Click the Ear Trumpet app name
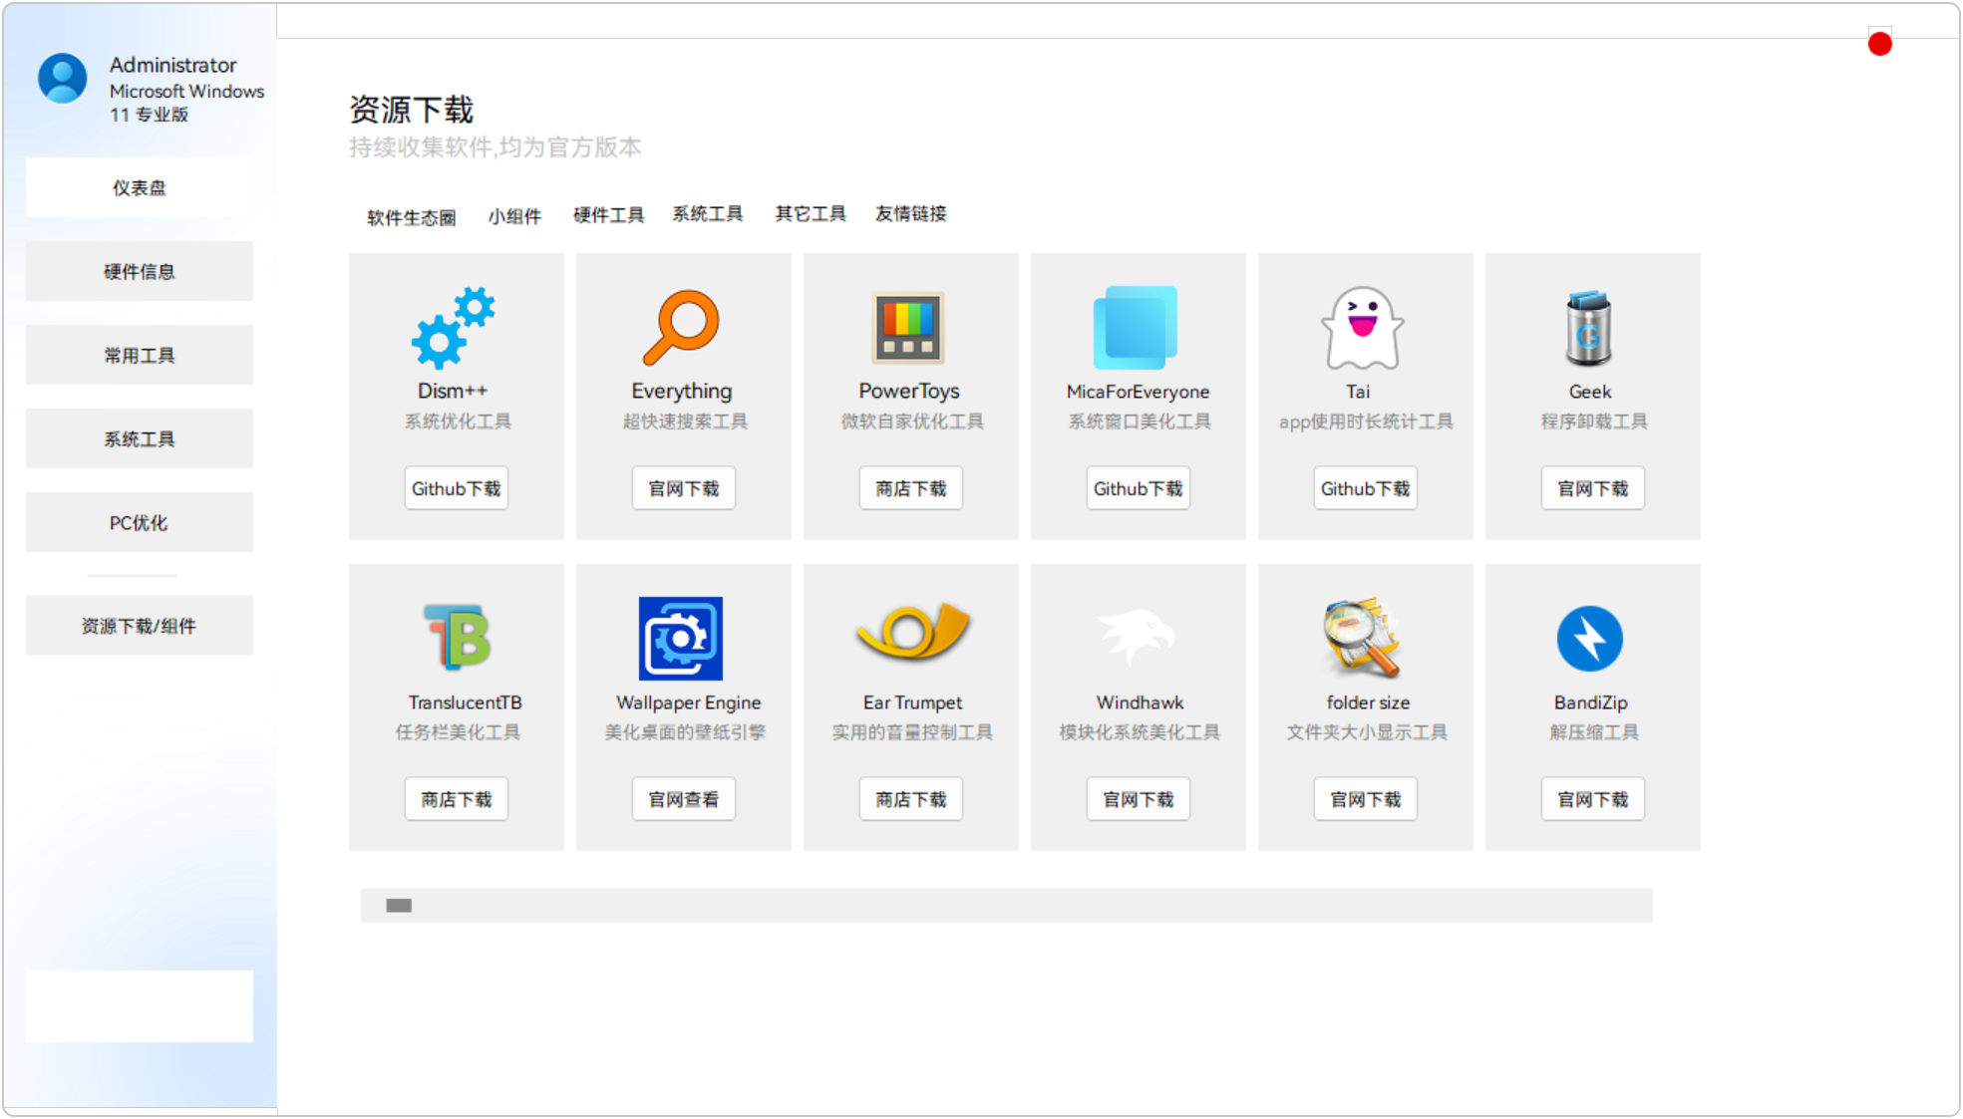The height and width of the screenshot is (1119, 1963). point(913,702)
